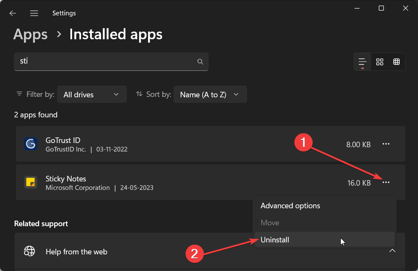Collapse the Help from the web section
Image resolution: width=418 pixels, height=271 pixels.
point(392,251)
